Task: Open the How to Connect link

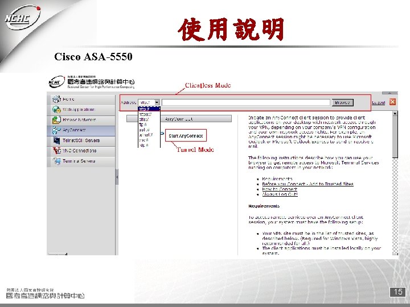Action: point(280,189)
